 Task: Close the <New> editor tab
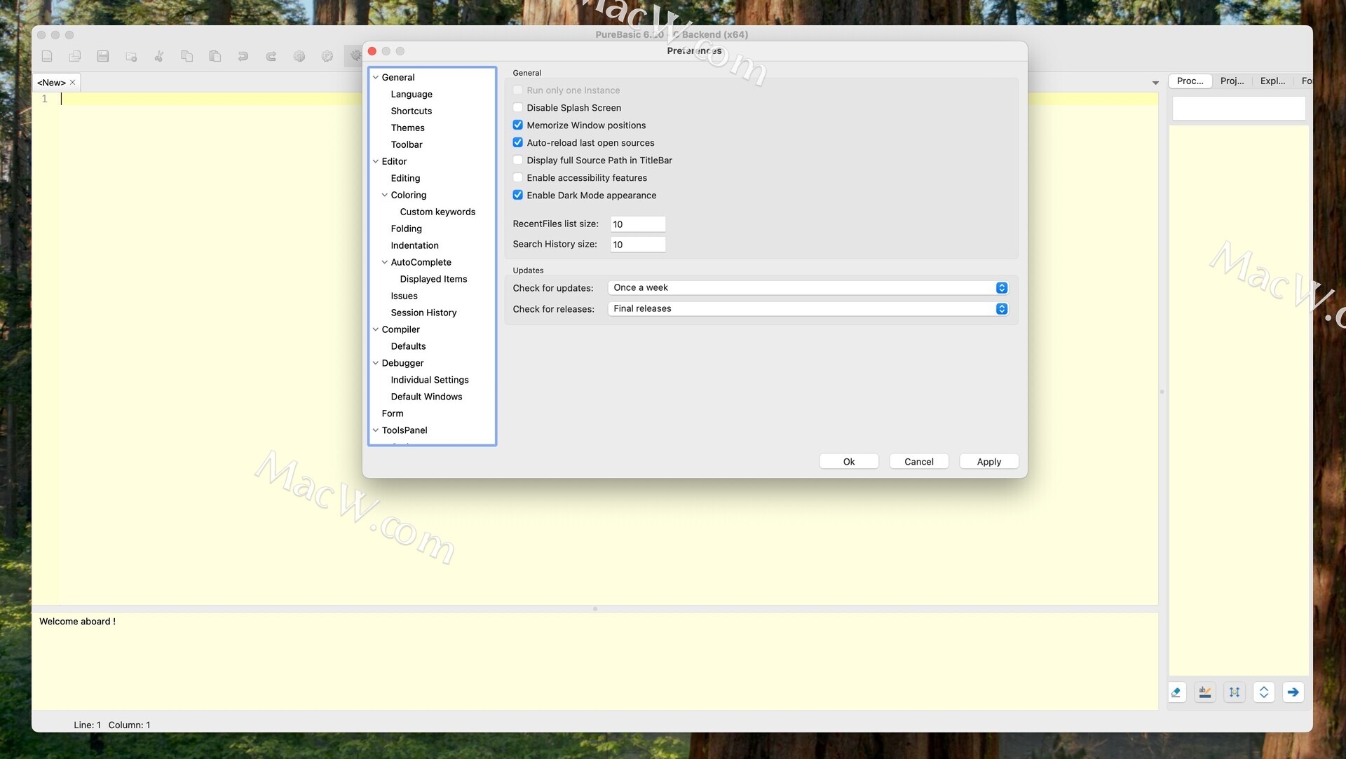point(72,83)
